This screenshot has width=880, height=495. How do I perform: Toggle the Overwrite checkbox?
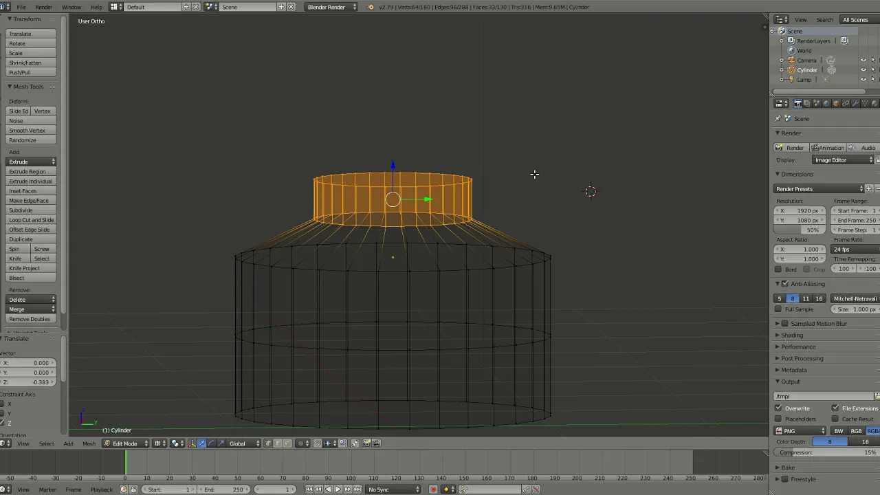click(x=779, y=408)
